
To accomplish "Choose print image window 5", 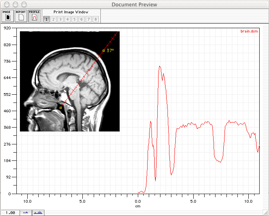I will (75, 19).
